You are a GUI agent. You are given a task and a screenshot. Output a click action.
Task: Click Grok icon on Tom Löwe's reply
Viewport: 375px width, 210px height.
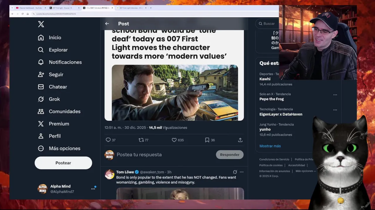pyautogui.click(x=235, y=172)
